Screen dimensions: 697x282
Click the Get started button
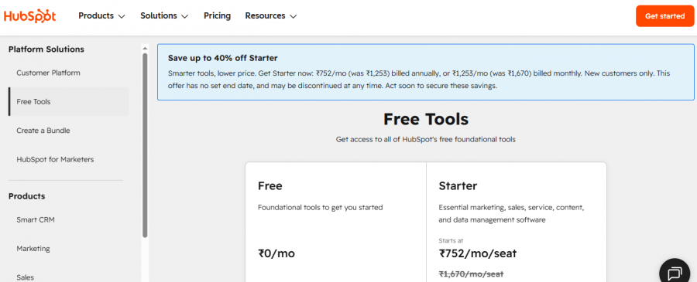664,16
